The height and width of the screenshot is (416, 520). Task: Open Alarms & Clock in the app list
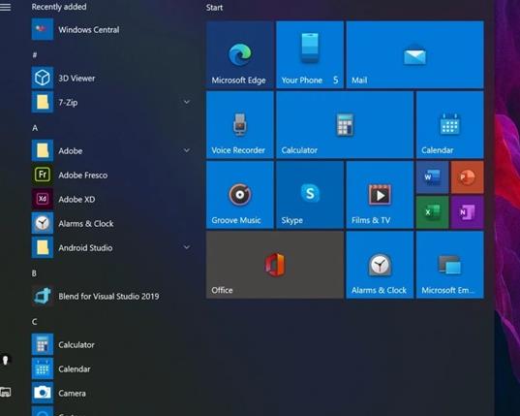[x=112, y=223]
